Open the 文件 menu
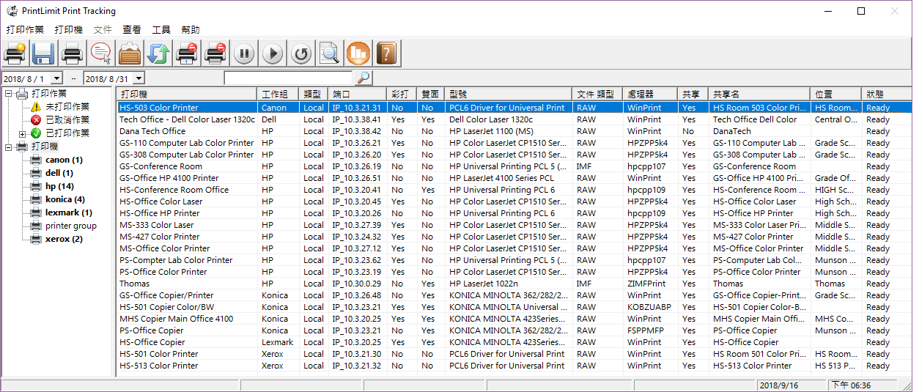The width and height of the screenshot is (919, 392). pyautogui.click(x=103, y=30)
